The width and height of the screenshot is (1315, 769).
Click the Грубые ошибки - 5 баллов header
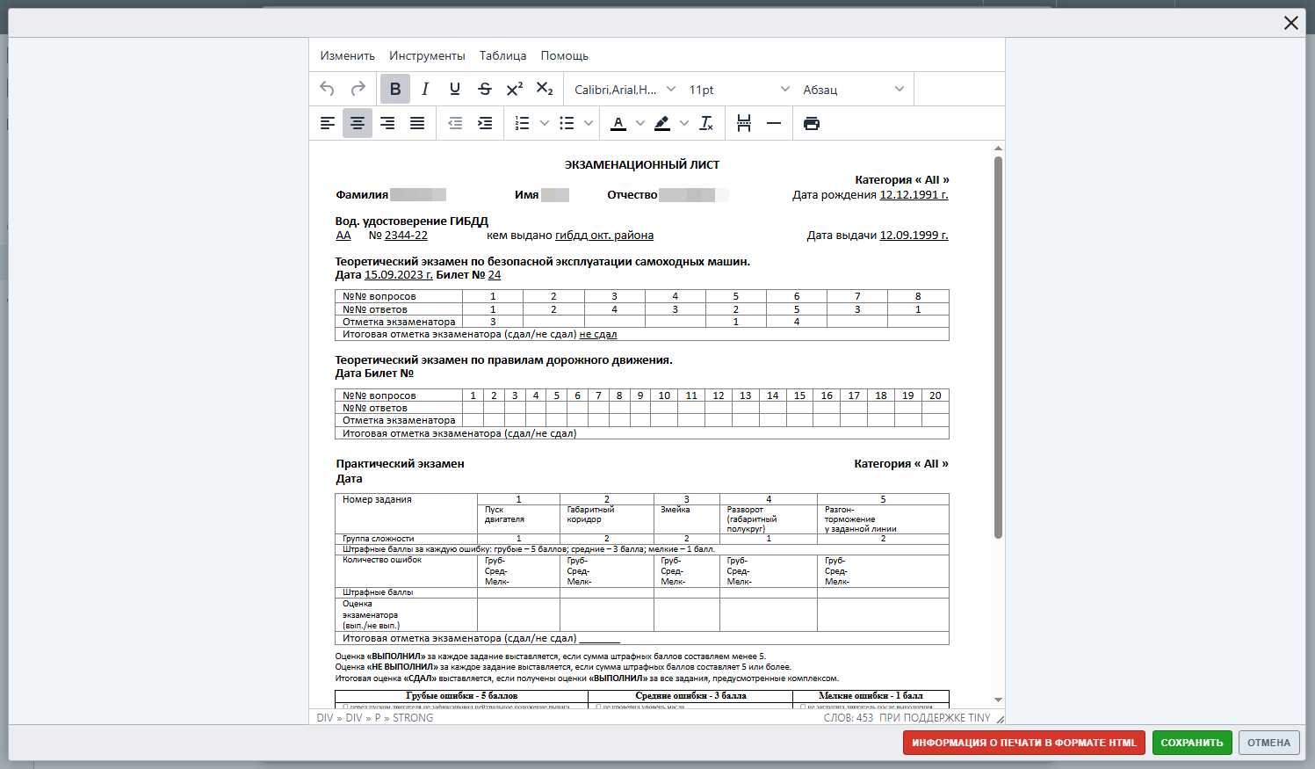pyautogui.click(x=462, y=696)
